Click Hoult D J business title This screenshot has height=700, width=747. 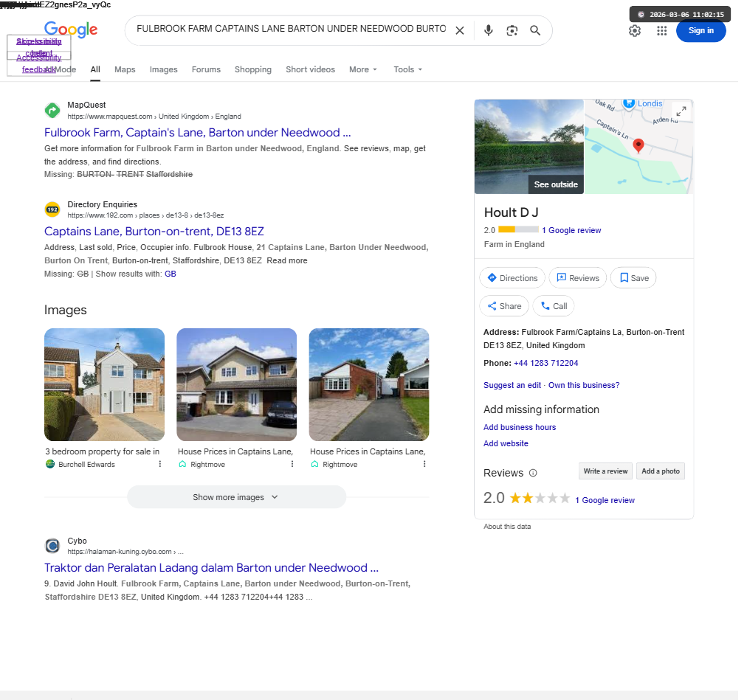click(512, 212)
